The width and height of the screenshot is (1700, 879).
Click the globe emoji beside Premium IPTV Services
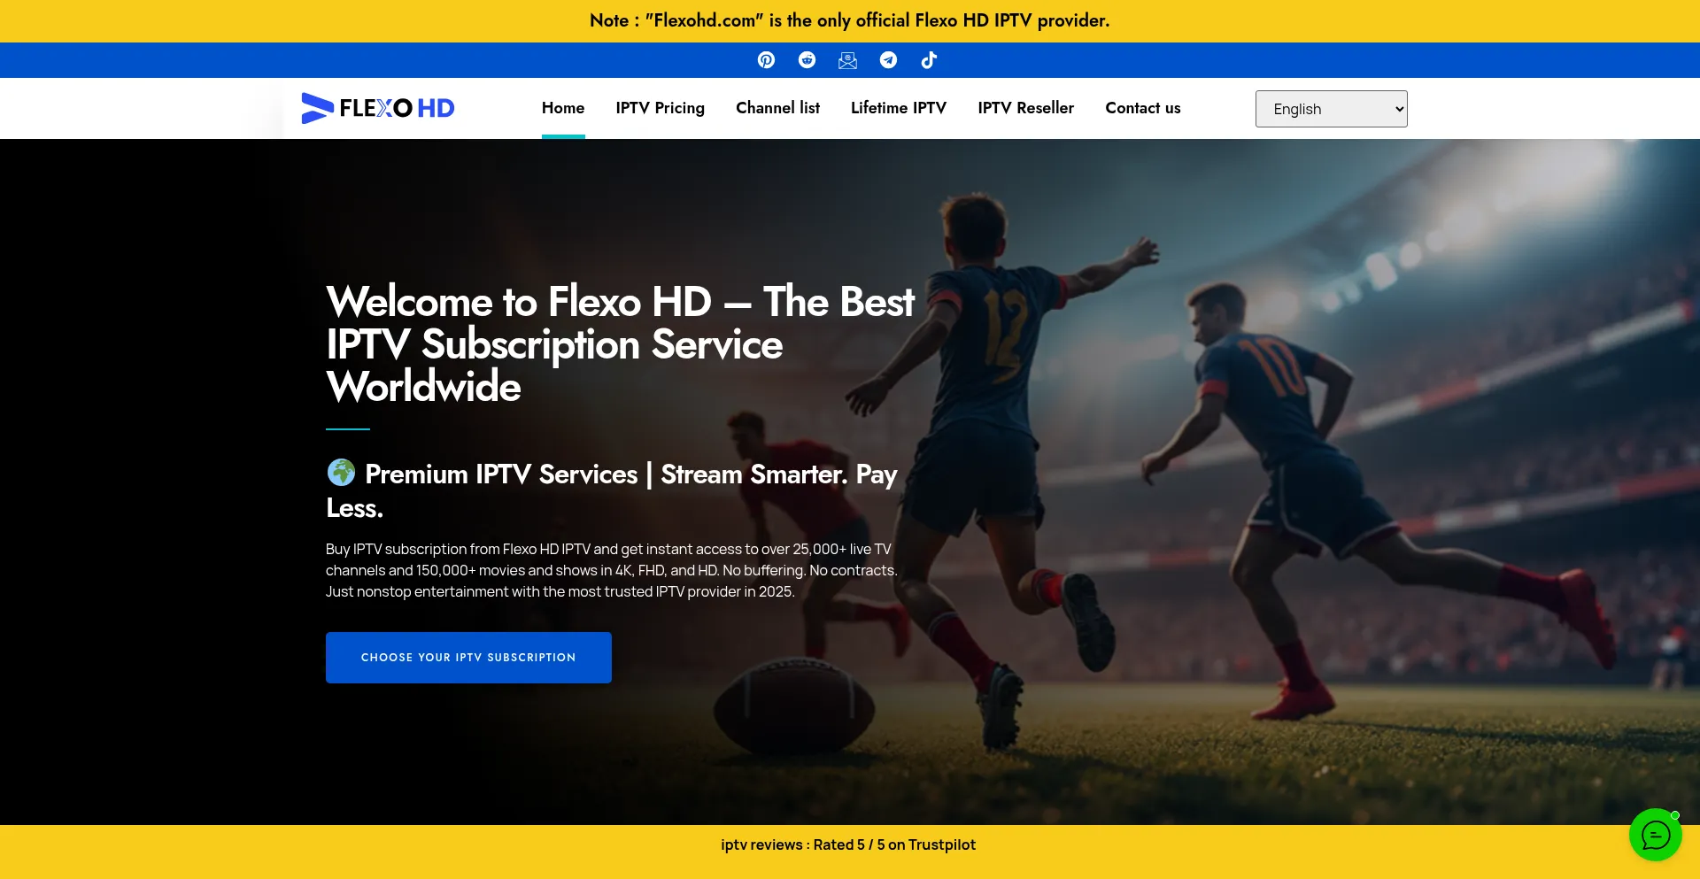tap(341, 473)
